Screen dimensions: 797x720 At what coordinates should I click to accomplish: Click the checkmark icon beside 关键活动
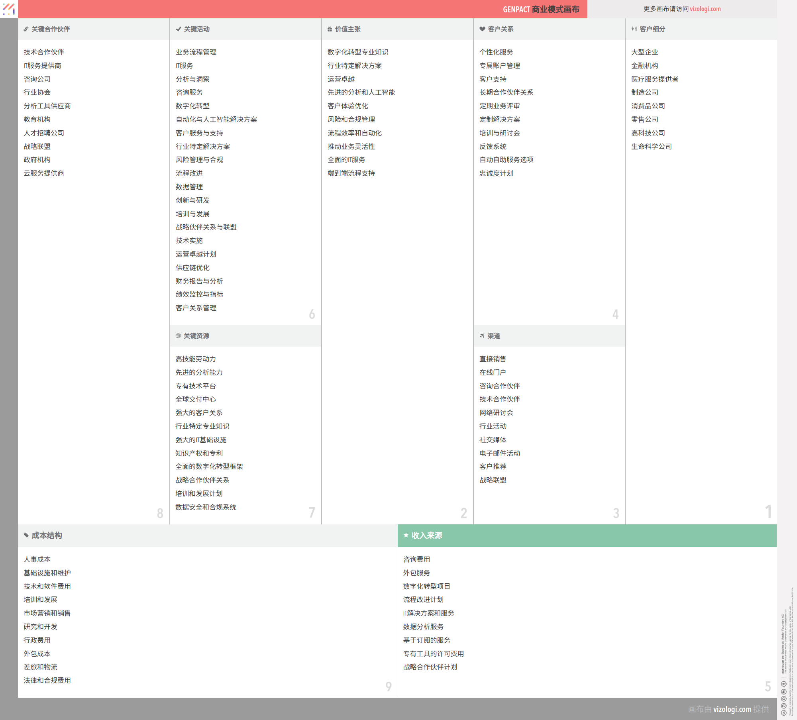pyautogui.click(x=178, y=29)
